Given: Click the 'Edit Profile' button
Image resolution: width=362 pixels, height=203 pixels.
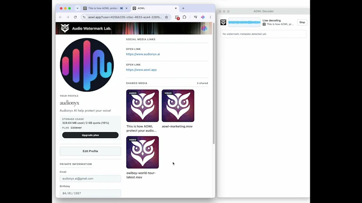Looking at the screenshot, I should 90,151.
